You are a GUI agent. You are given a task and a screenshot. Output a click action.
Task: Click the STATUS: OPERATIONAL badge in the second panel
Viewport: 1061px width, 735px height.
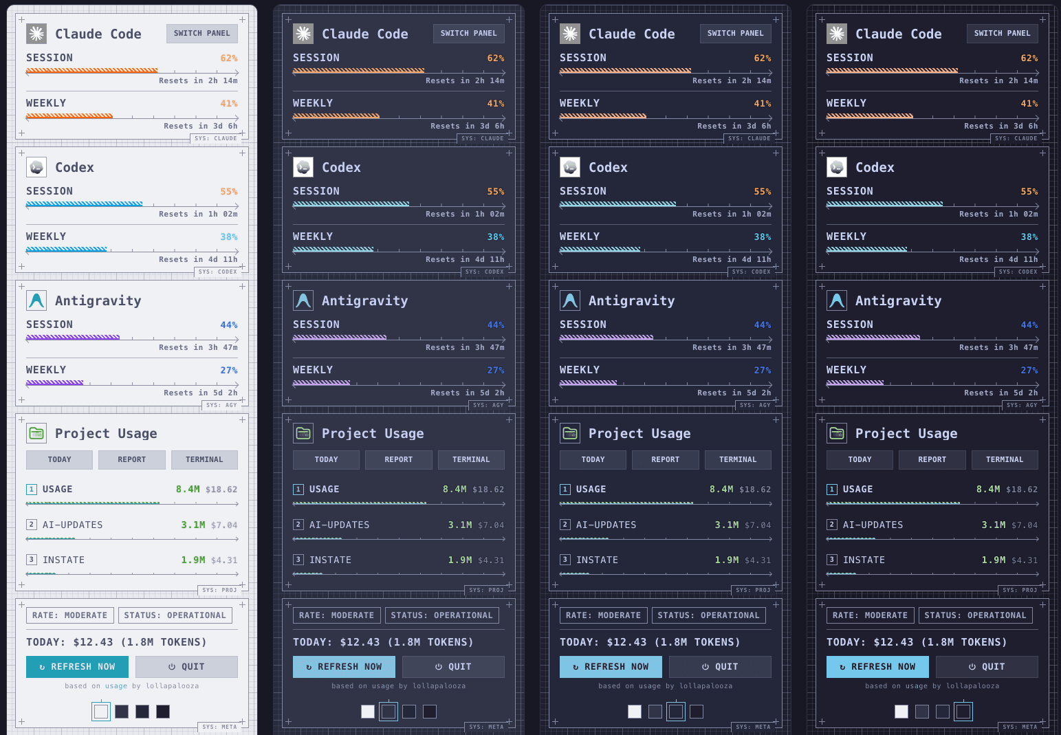click(442, 615)
